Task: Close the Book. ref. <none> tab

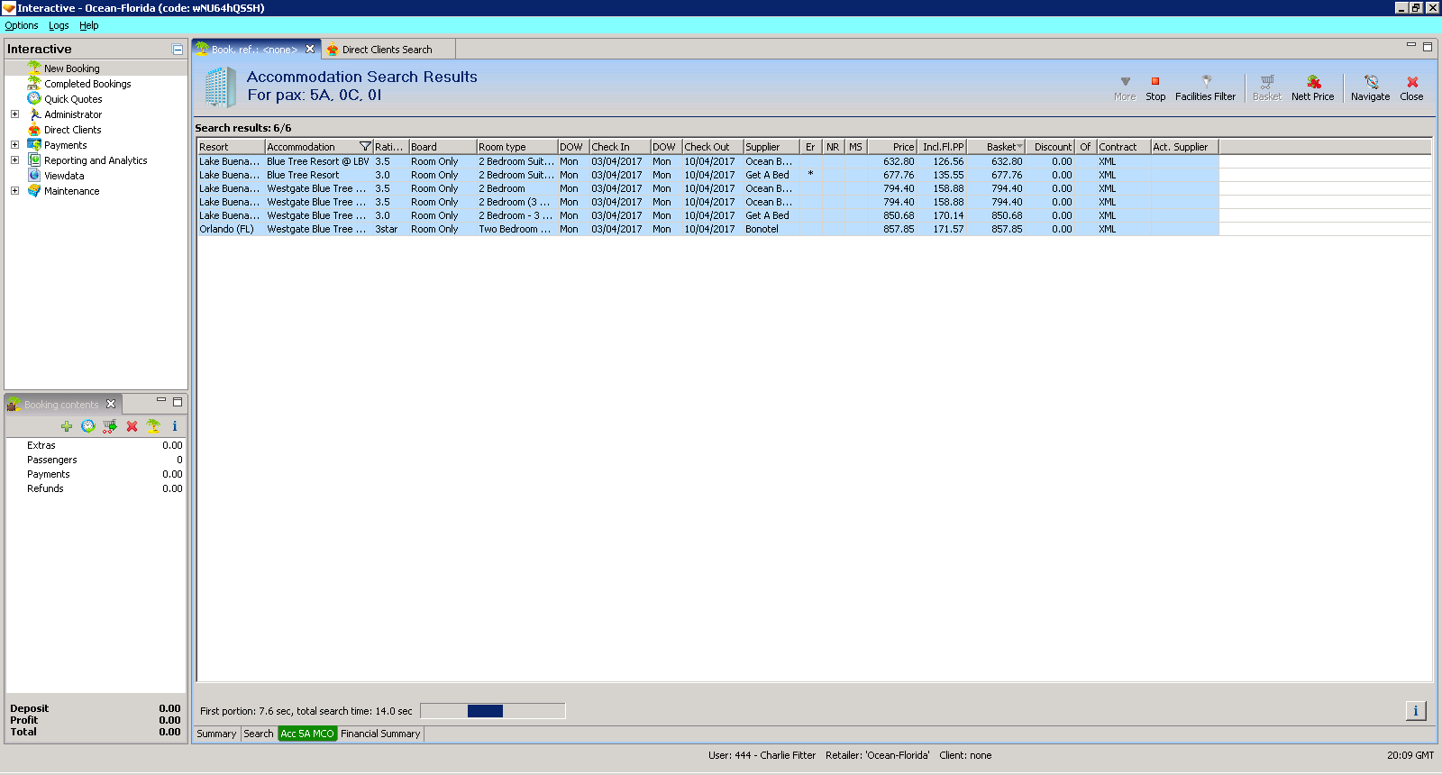Action: (x=310, y=49)
